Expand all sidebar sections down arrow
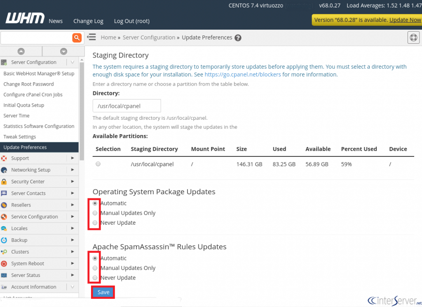This screenshot has height=307, width=422. (x=63, y=51)
